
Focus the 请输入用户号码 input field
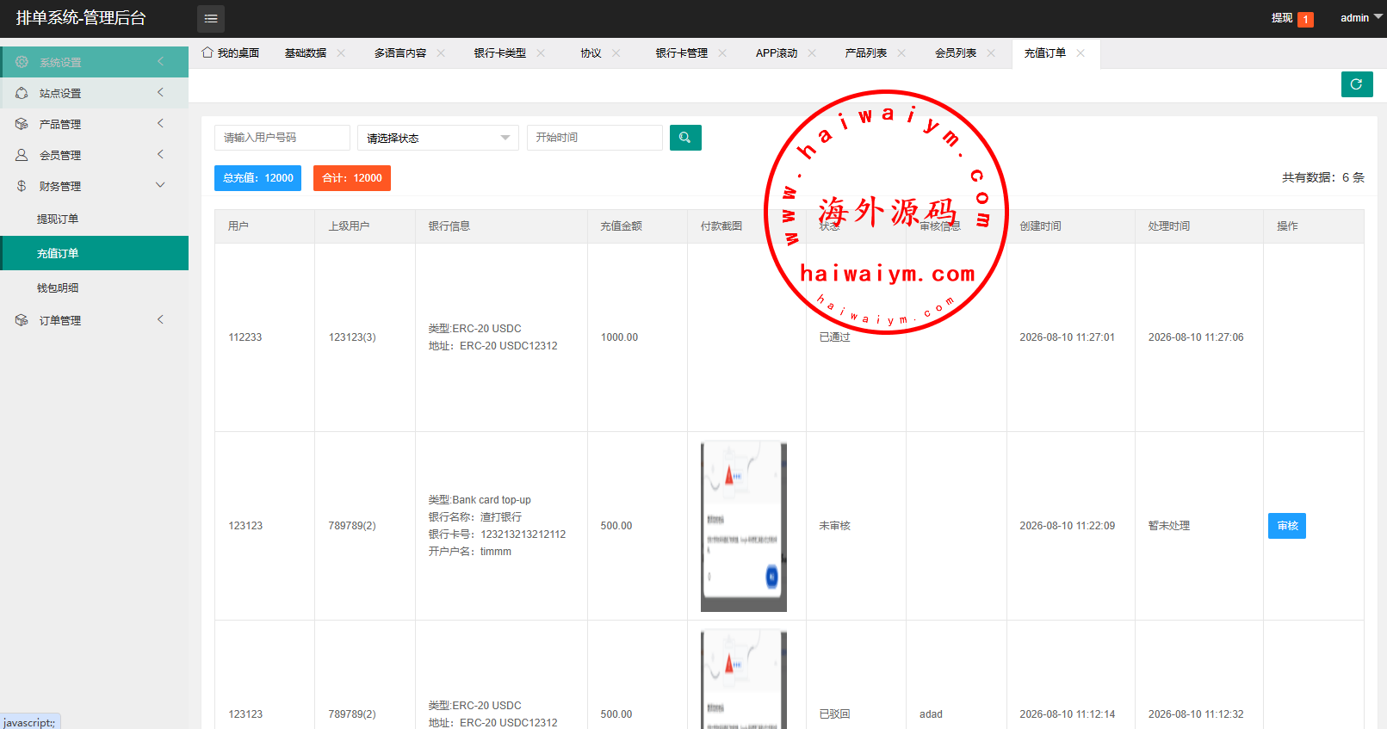[x=282, y=138]
